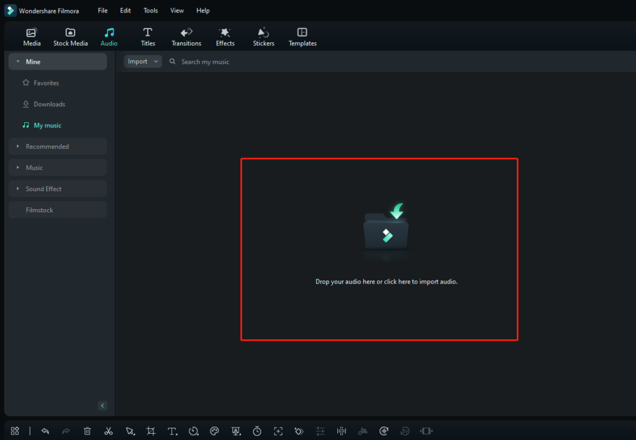
Task: Switch to the Stickers tab
Action: click(x=263, y=36)
